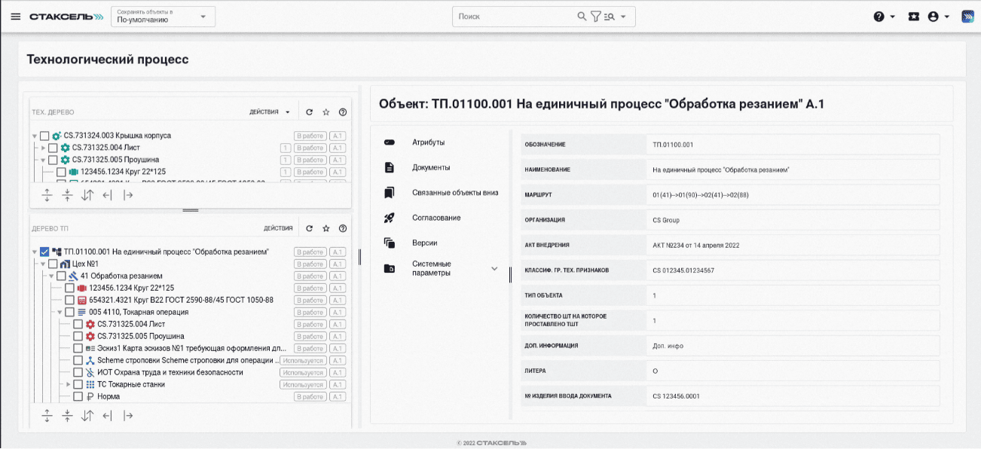Open help icon in Тех. дерево panel

pyautogui.click(x=343, y=112)
